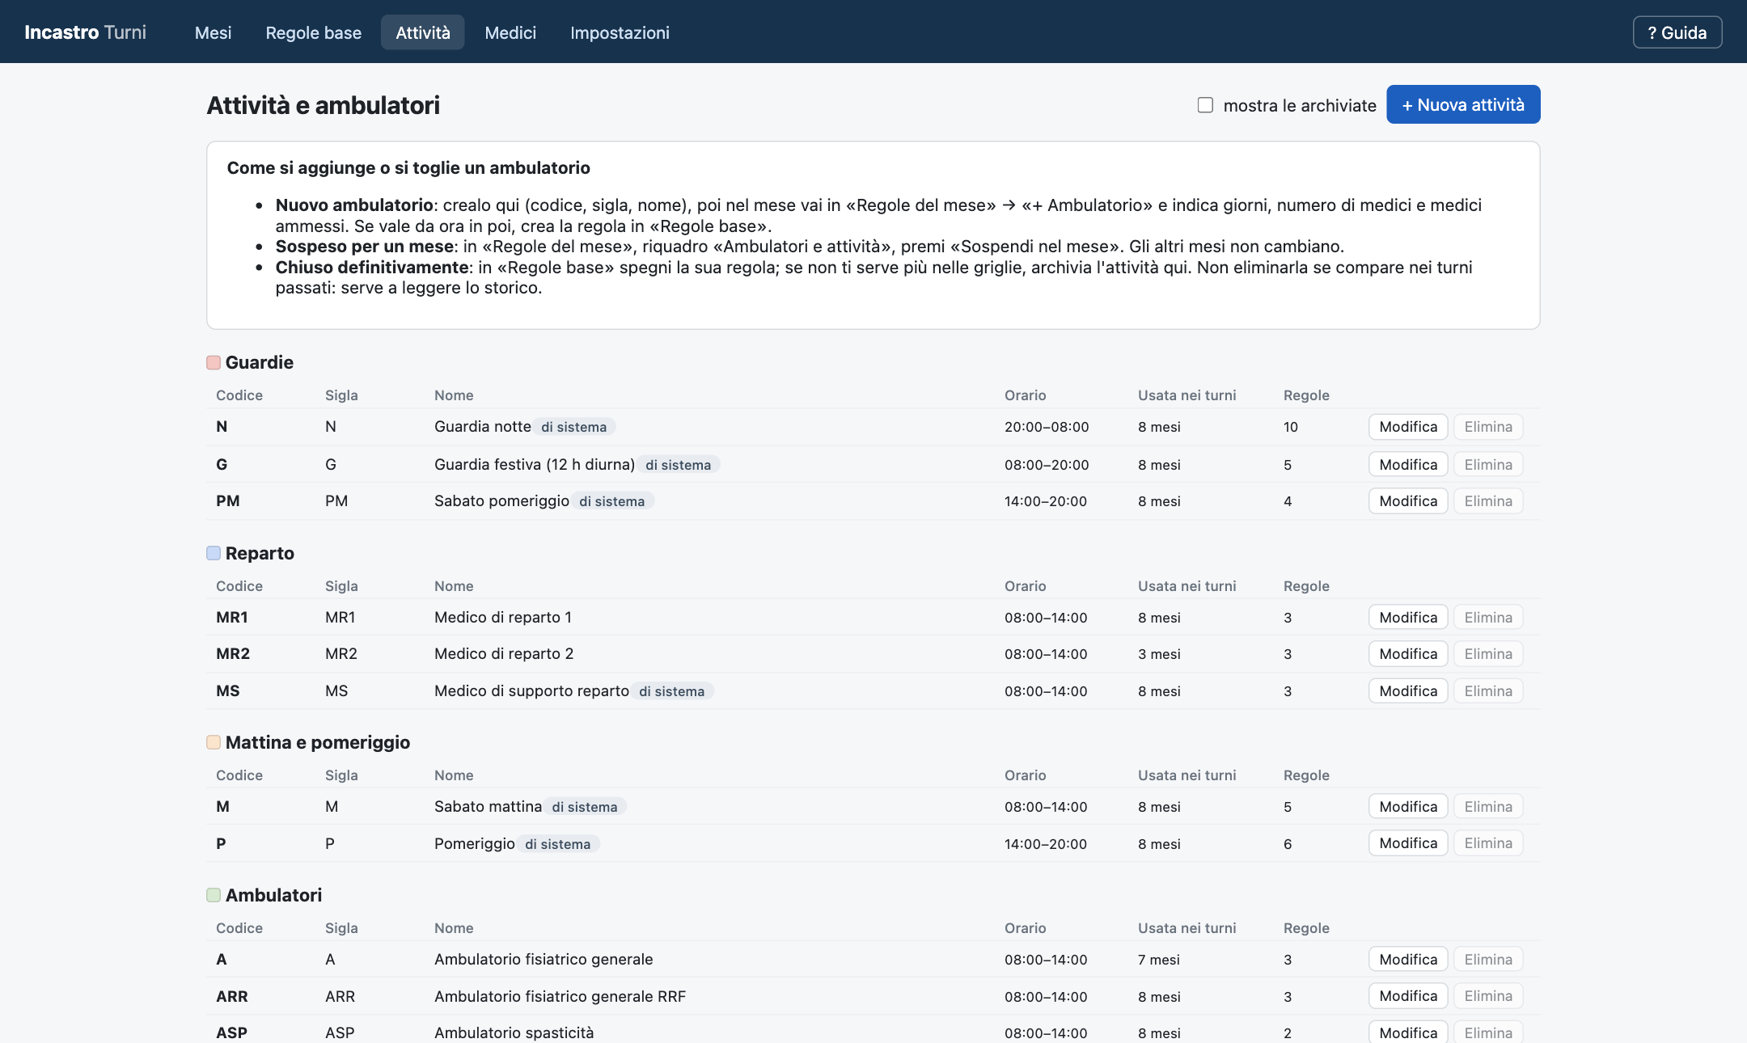
Task: Click Elimina on Sabato mattina row
Action: point(1488,807)
